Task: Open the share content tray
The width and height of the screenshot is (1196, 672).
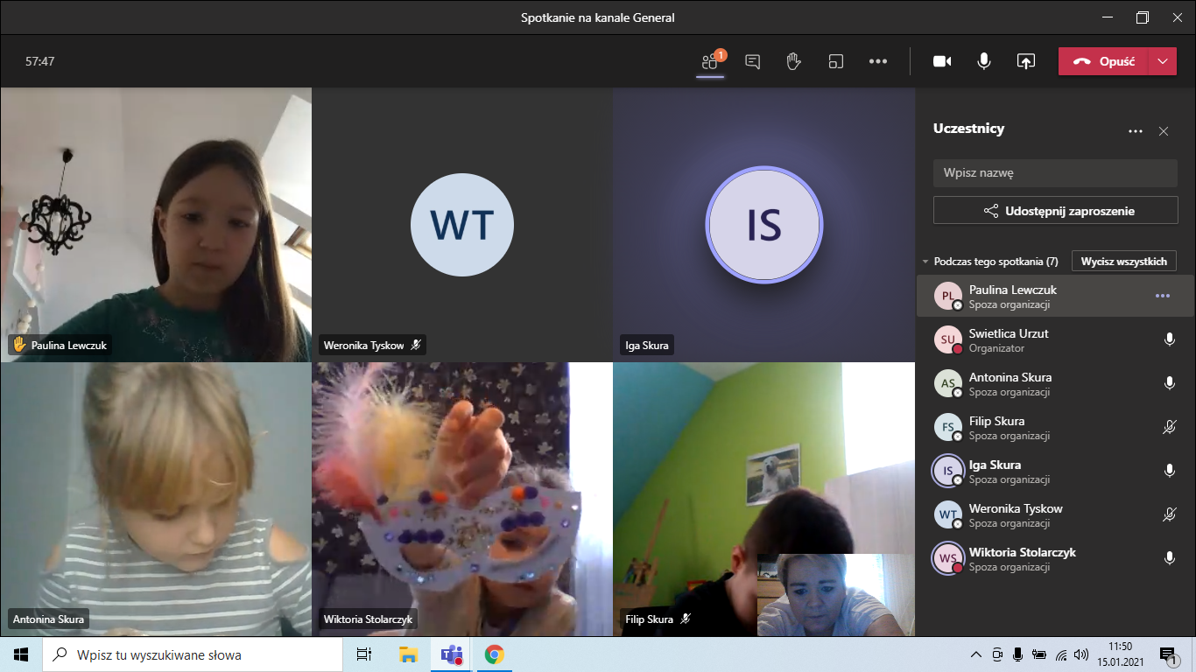Action: tap(1026, 61)
